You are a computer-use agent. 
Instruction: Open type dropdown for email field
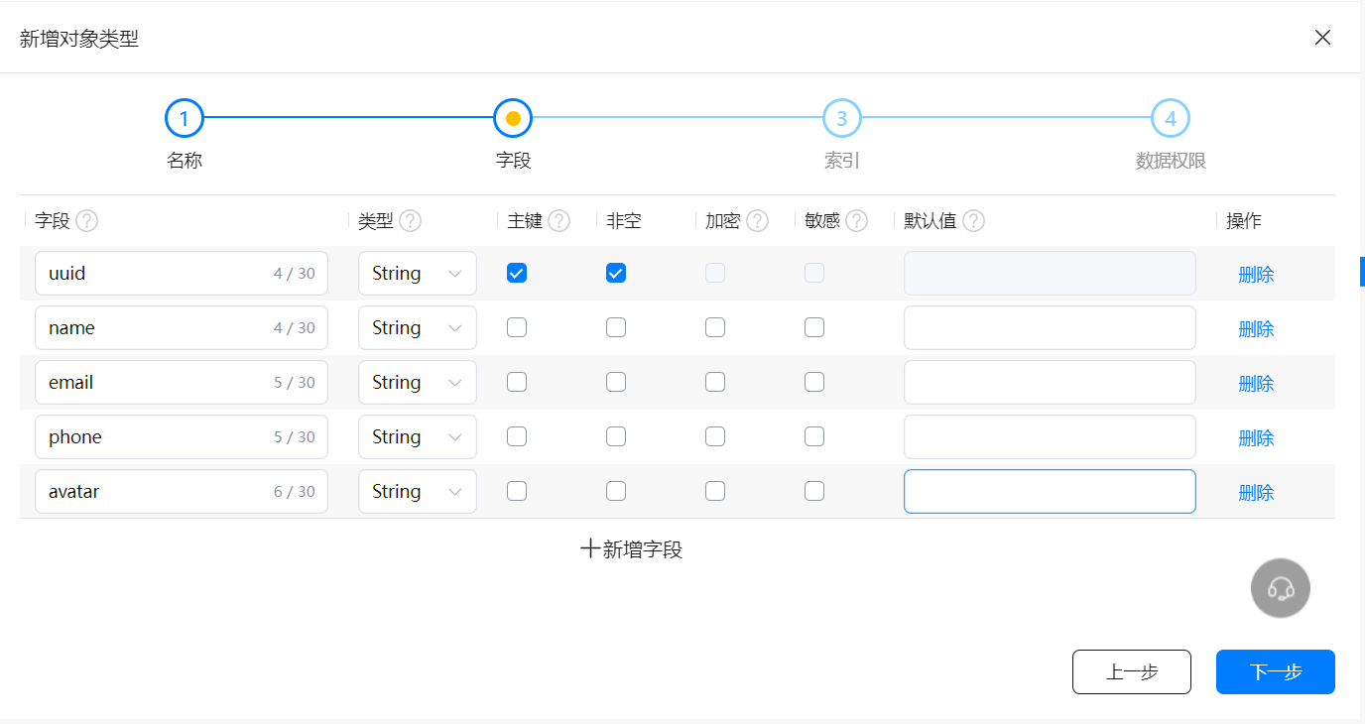point(418,382)
